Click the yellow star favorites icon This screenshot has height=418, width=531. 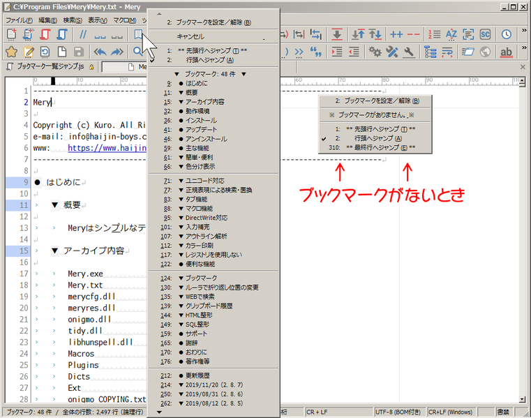[12, 52]
